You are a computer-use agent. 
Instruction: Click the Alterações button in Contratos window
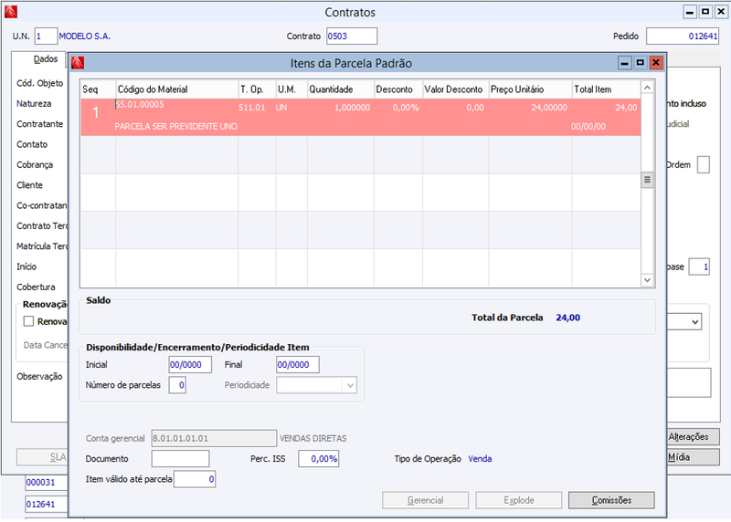(x=693, y=437)
